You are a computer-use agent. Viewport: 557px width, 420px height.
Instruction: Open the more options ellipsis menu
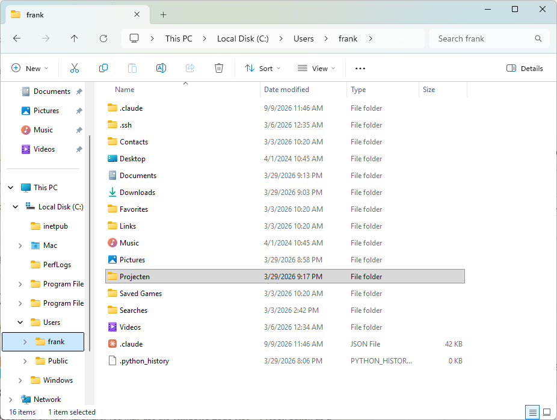360,68
